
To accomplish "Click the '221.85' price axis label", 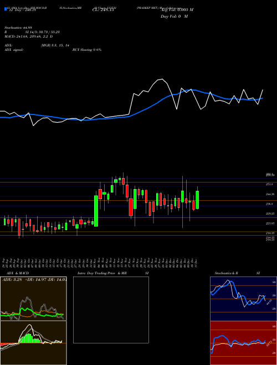I will click(x=270, y=223).
